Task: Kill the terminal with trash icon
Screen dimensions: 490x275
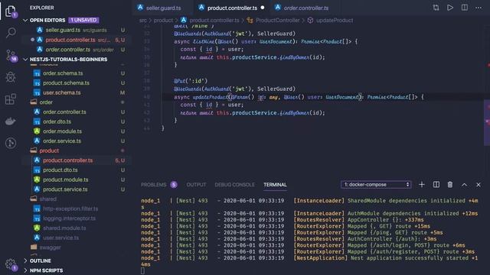Action: (450, 185)
